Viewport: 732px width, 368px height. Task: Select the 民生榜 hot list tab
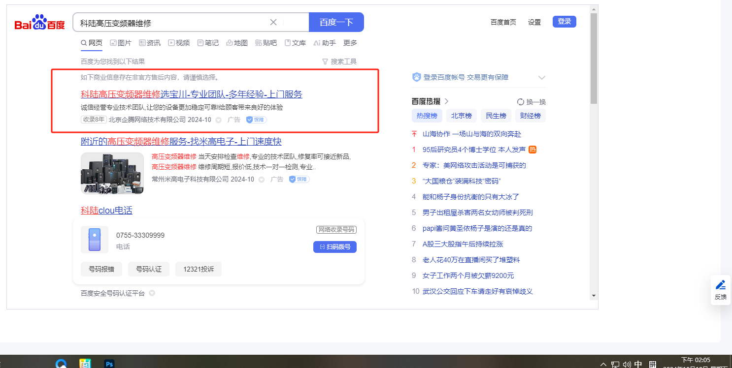496,116
